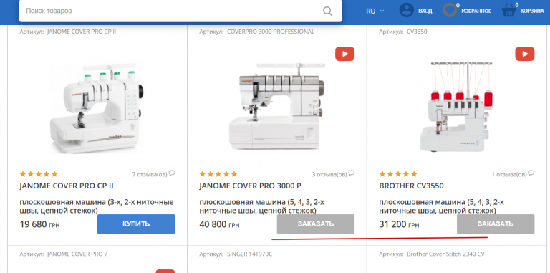This screenshot has height=273, width=550.
Task: Click star rating of Janome Cover Pro 3000 P
Action: [218, 174]
